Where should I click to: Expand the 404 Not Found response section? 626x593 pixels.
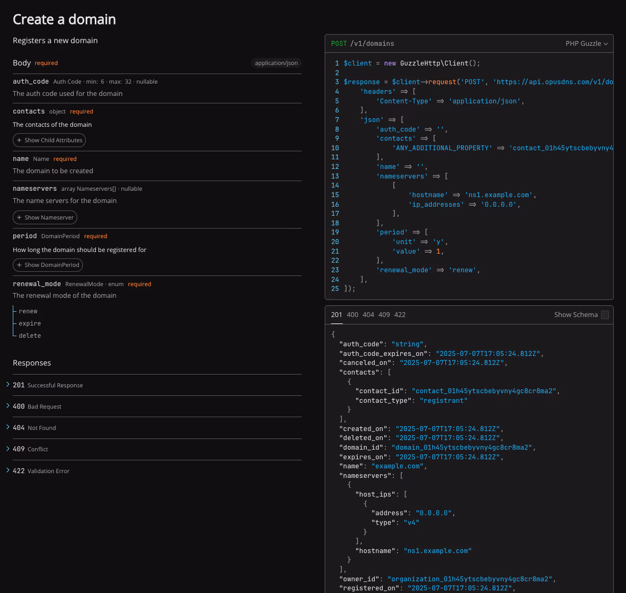click(7, 427)
